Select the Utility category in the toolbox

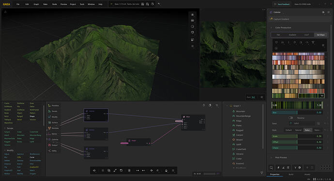52,151
